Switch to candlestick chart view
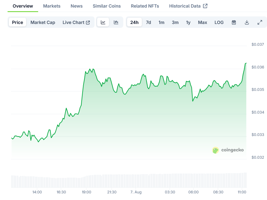267x200 pixels. click(x=116, y=22)
